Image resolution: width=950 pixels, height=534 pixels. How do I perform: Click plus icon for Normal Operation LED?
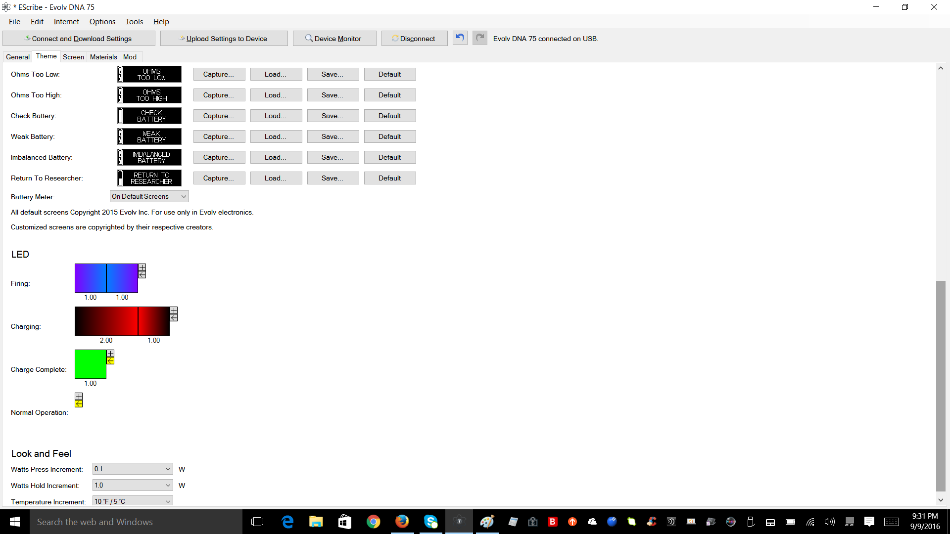click(79, 397)
